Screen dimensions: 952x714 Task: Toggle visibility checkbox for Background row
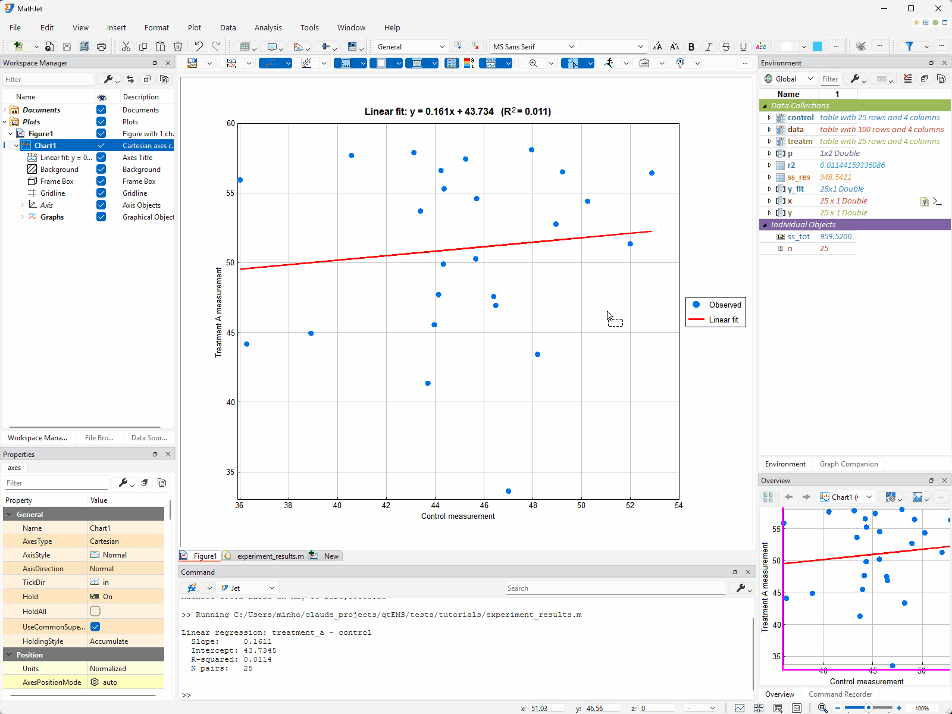coord(101,169)
